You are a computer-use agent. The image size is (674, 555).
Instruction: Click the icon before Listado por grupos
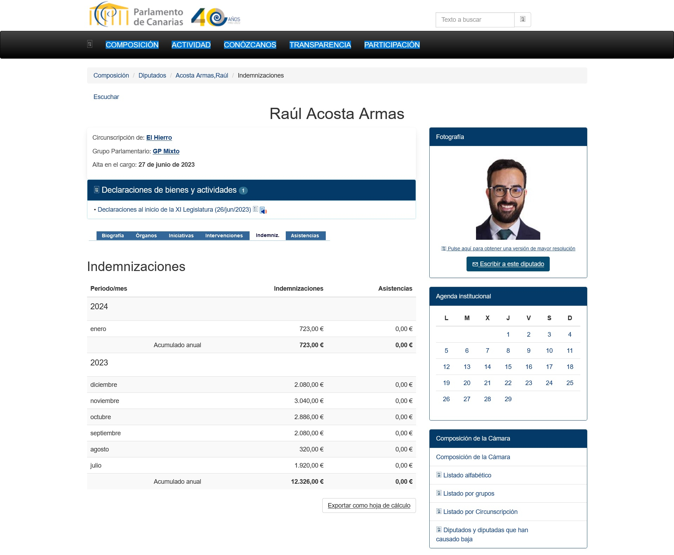click(x=439, y=493)
